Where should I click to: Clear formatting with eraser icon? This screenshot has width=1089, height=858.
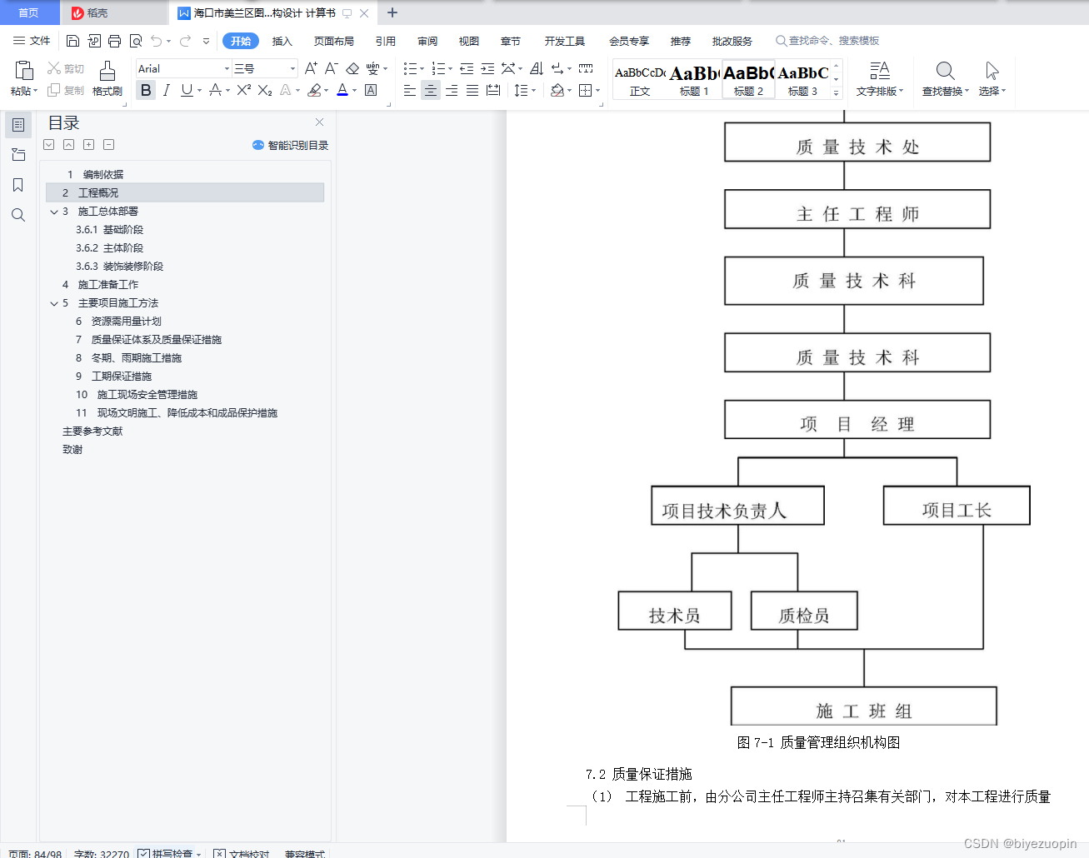(x=352, y=68)
